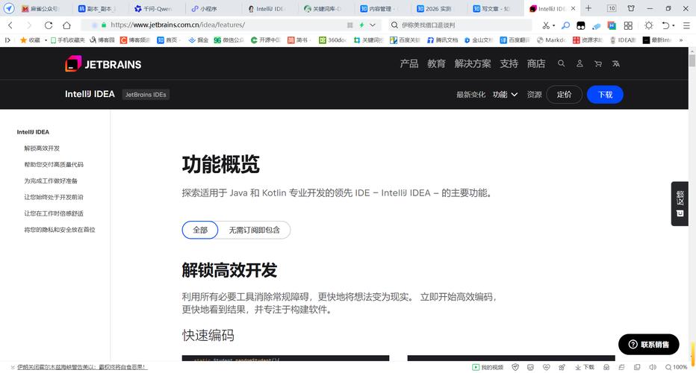
Task: Click the blue magnifier toolbar extension
Action: (565, 25)
